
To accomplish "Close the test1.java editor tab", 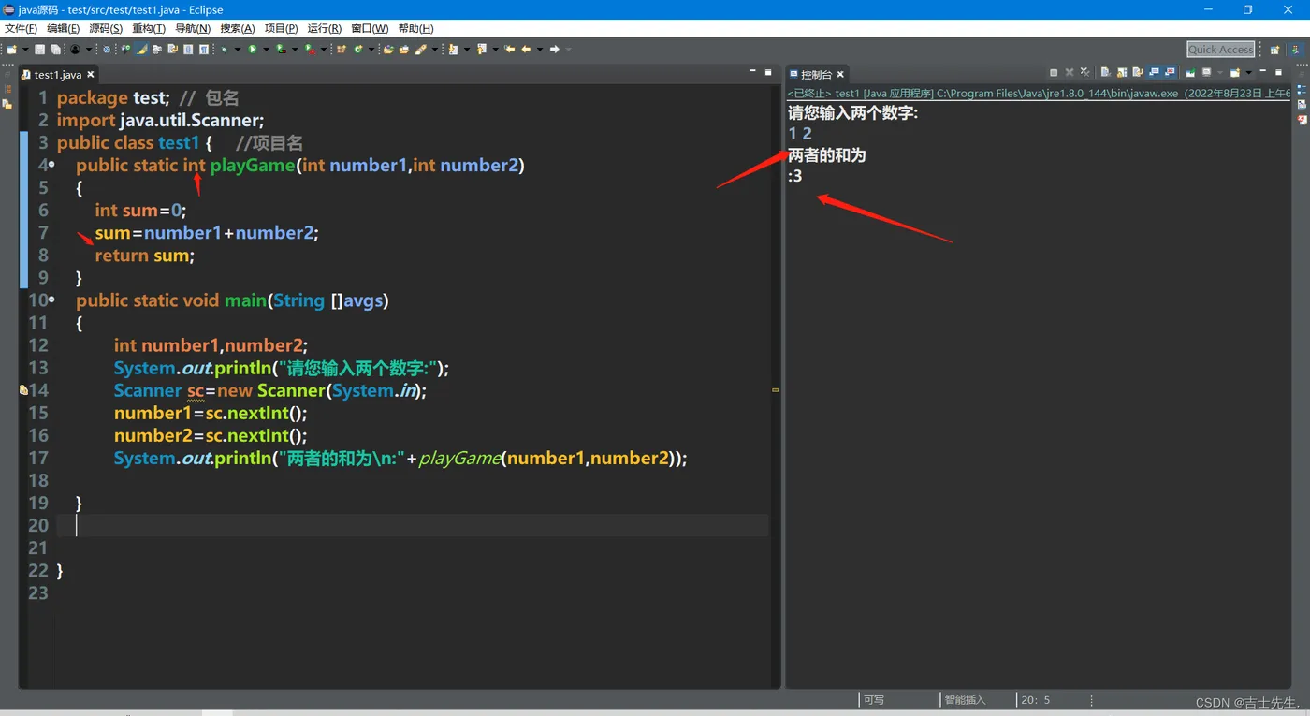I will 91,74.
